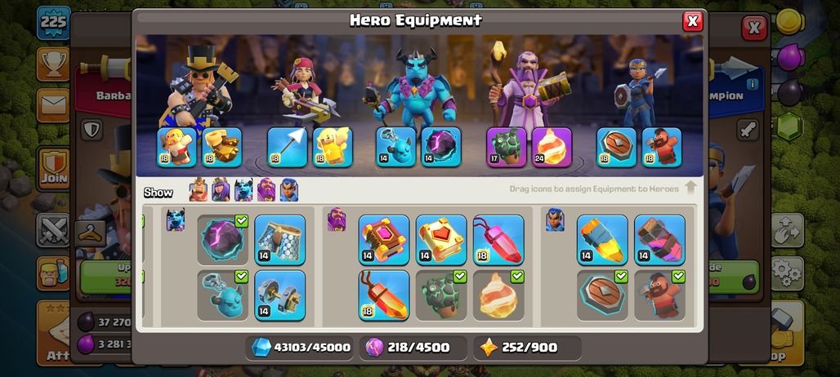Pick the Eternal Tome book at level 14

pyautogui.click(x=384, y=240)
